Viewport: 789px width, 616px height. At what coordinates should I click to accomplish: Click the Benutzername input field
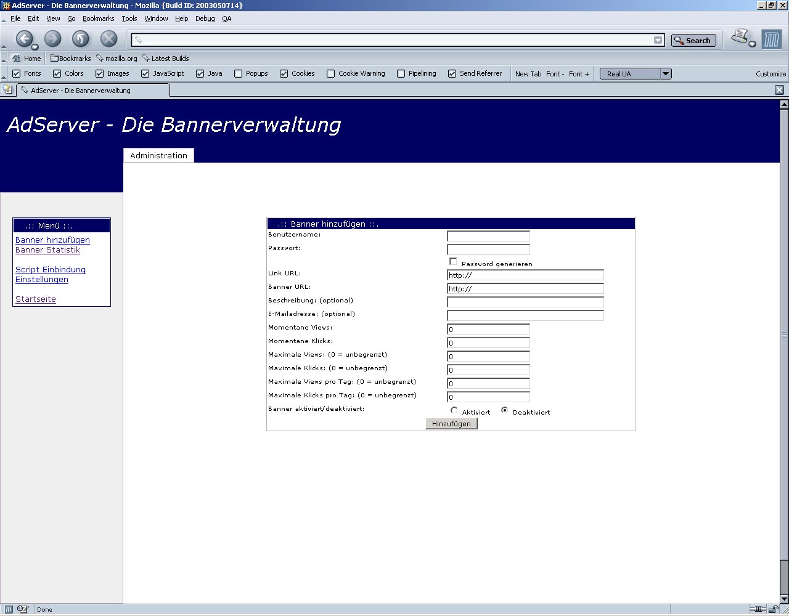coord(488,236)
